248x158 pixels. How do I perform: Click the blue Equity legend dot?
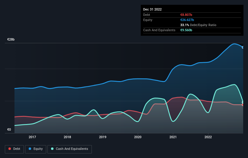[x=30, y=149]
